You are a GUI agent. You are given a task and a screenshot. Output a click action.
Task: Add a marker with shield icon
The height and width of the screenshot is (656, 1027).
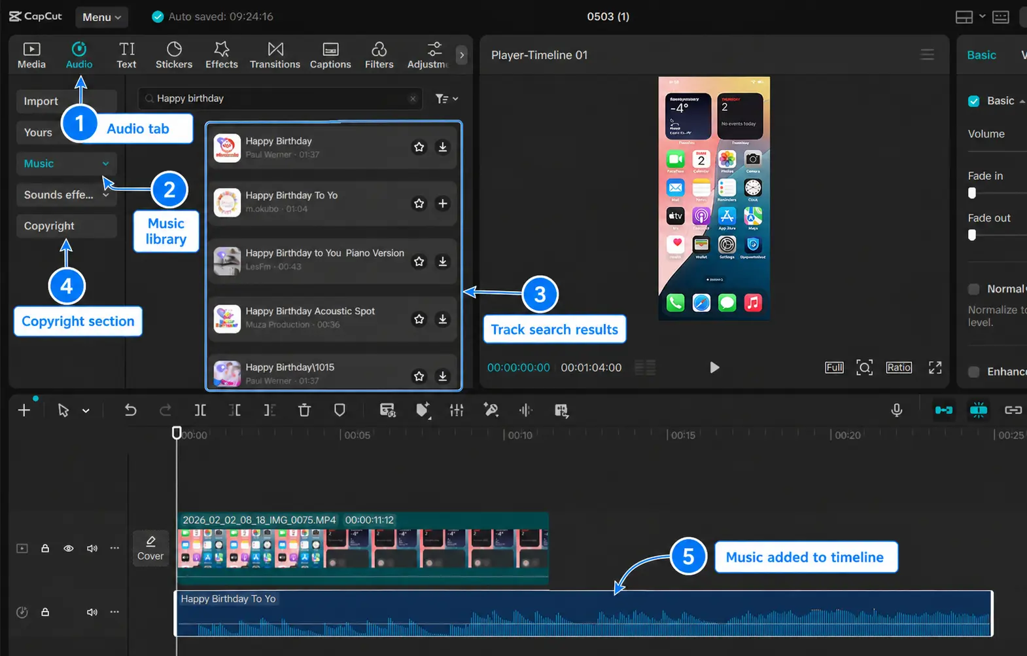click(339, 410)
